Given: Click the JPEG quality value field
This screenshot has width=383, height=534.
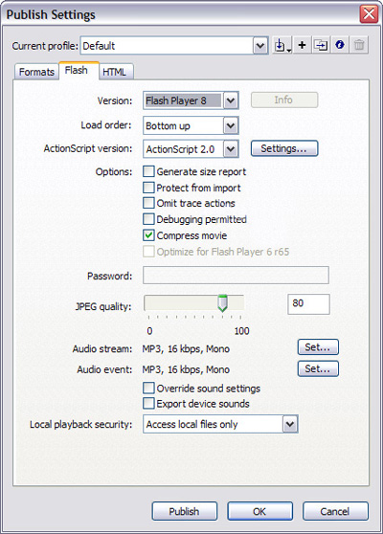Looking at the screenshot, I should (308, 303).
